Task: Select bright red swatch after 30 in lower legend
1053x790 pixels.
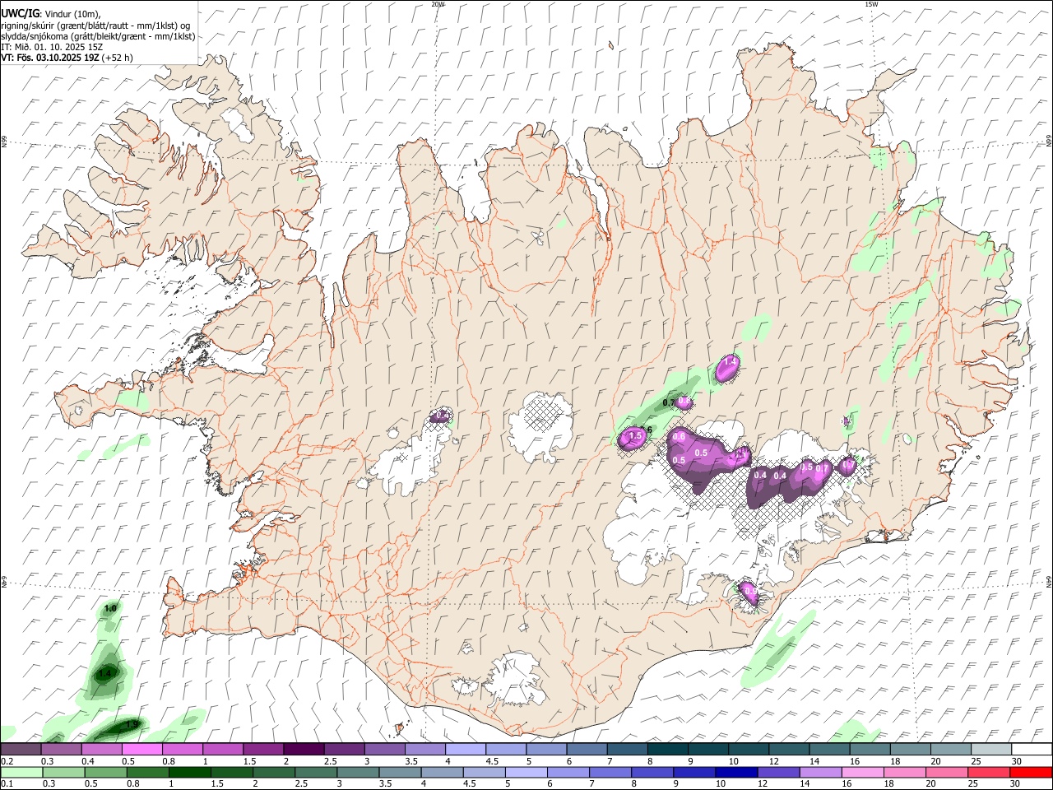Action: click(x=1031, y=773)
